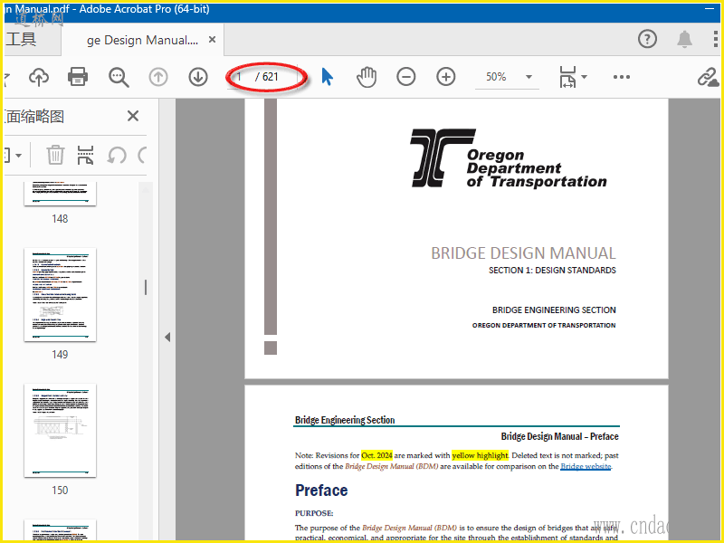This screenshot has height=543, width=724.
Task: Activate the hand pan tool
Action: (367, 77)
